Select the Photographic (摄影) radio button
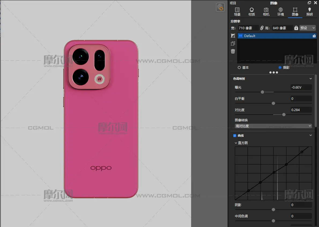The image size is (319, 227). pyautogui.click(x=280, y=68)
